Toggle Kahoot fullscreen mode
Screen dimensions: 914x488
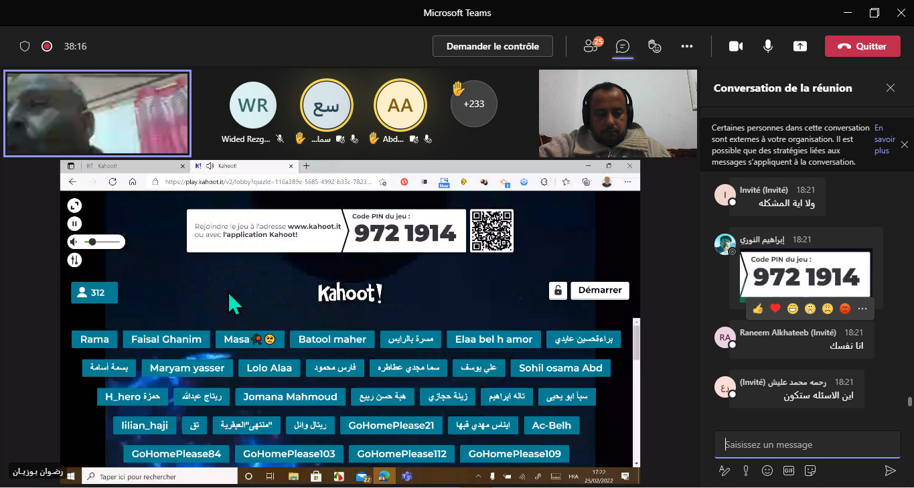[x=74, y=206]
